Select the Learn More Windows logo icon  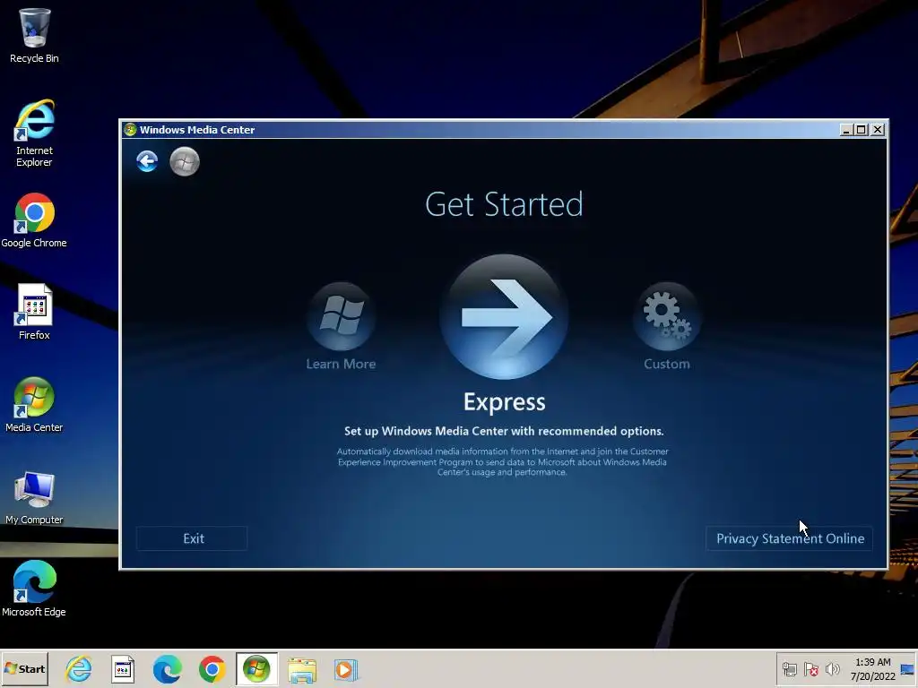click(x=342, y=316)
